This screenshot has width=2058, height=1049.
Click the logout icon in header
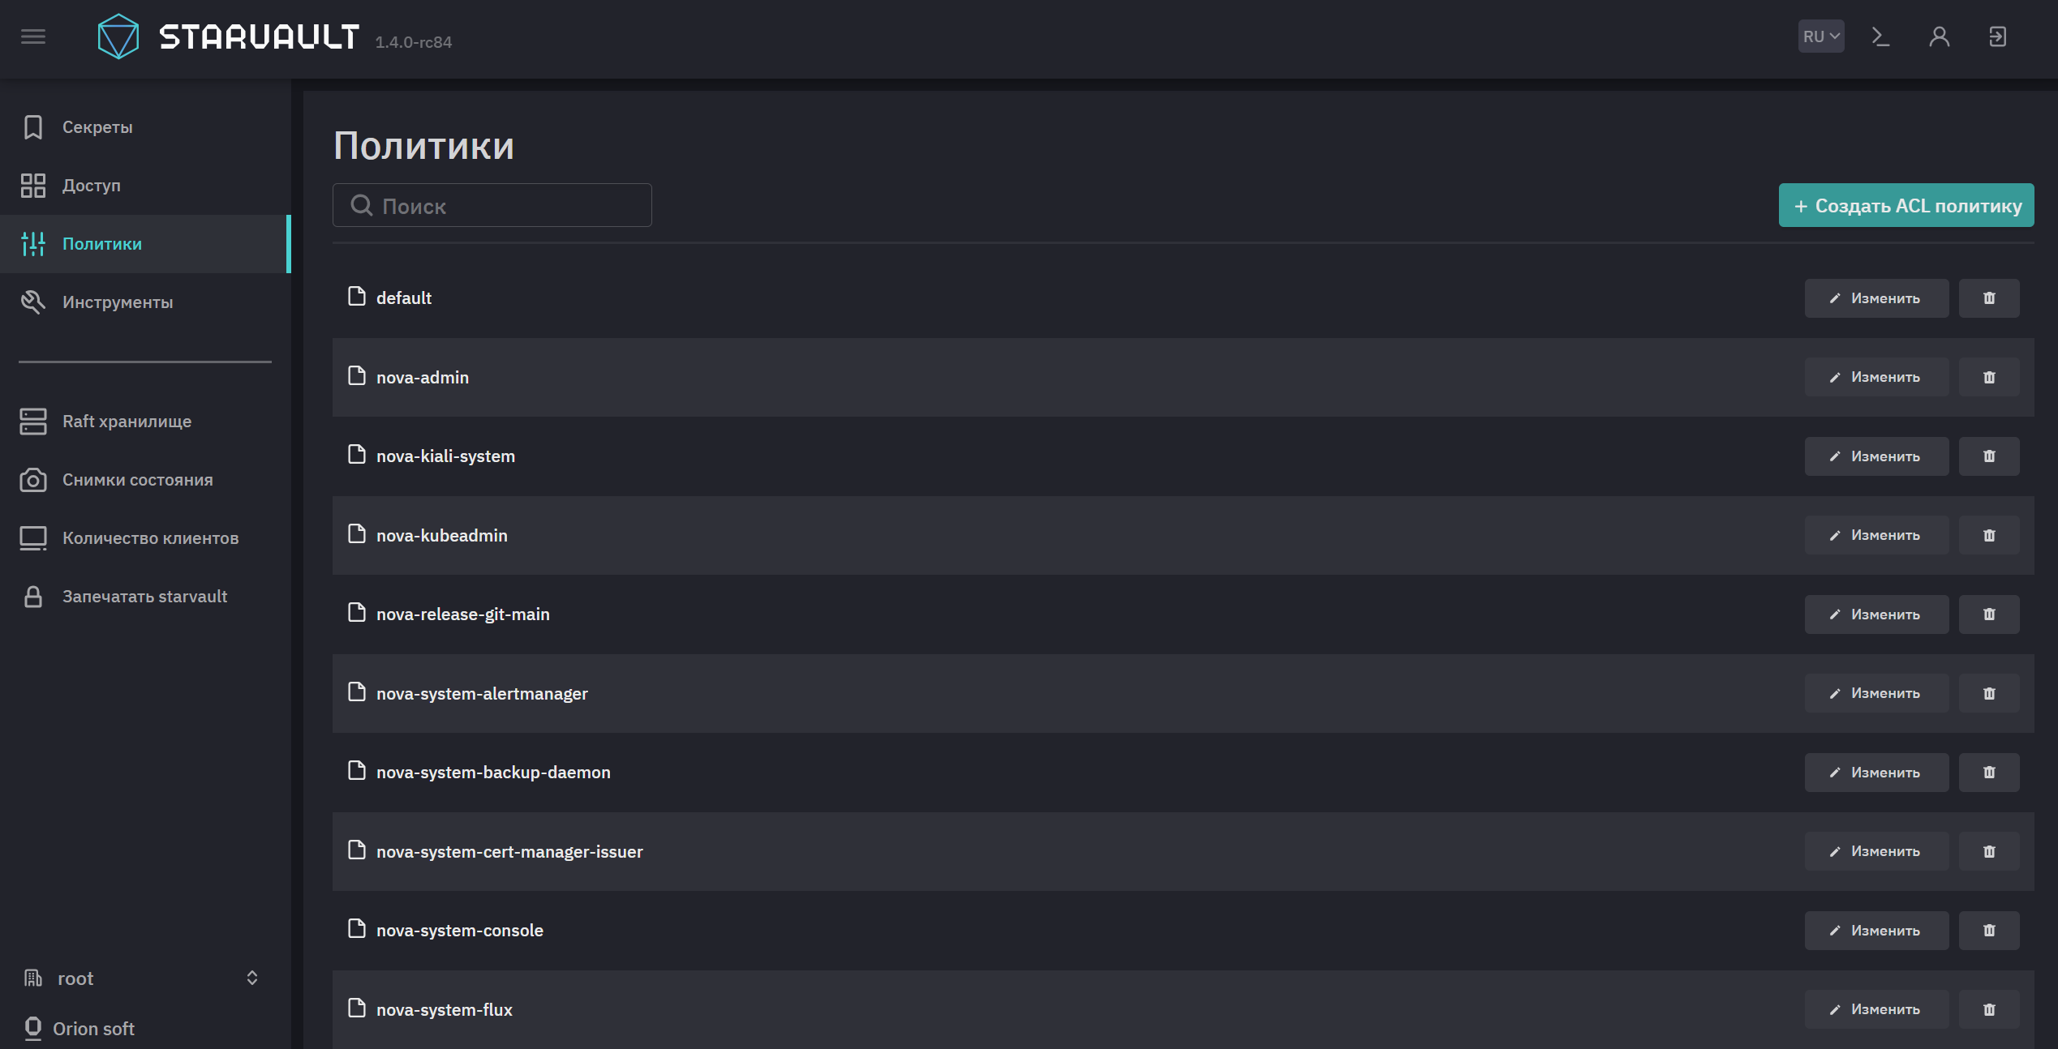(1997, 36)
